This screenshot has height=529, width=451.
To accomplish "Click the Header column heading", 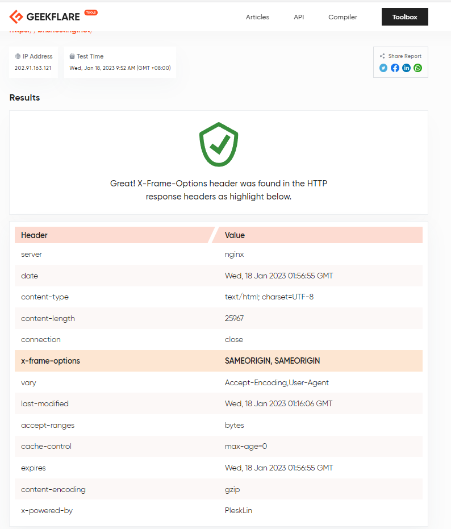I will tap(34, 235).
